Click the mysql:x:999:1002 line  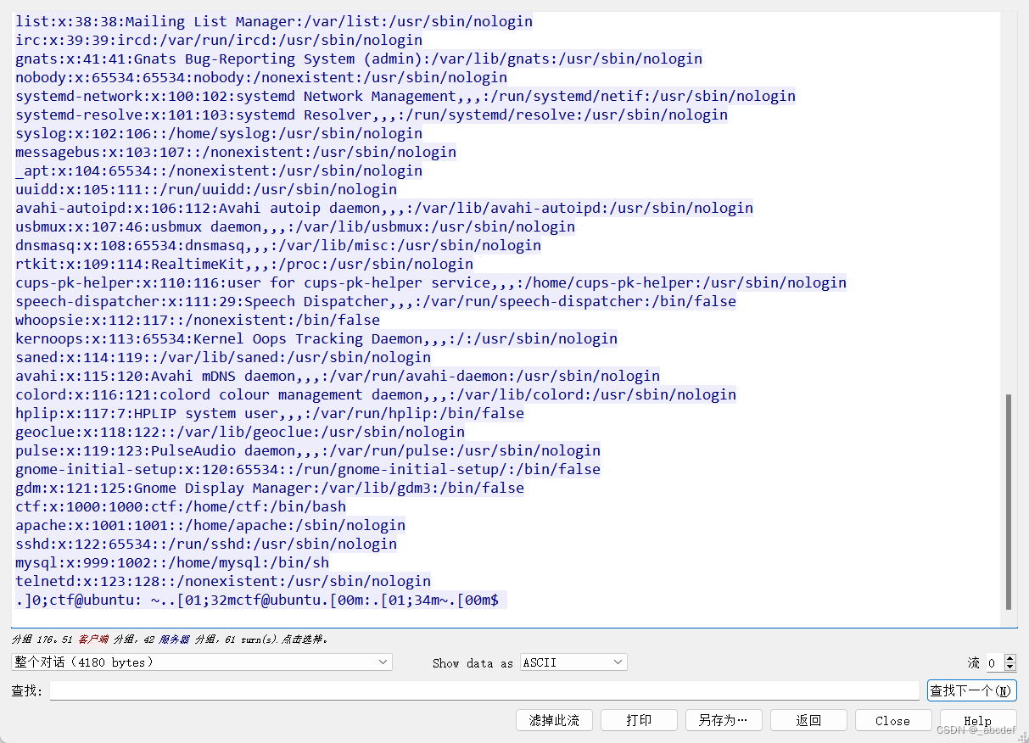point(172,562)
